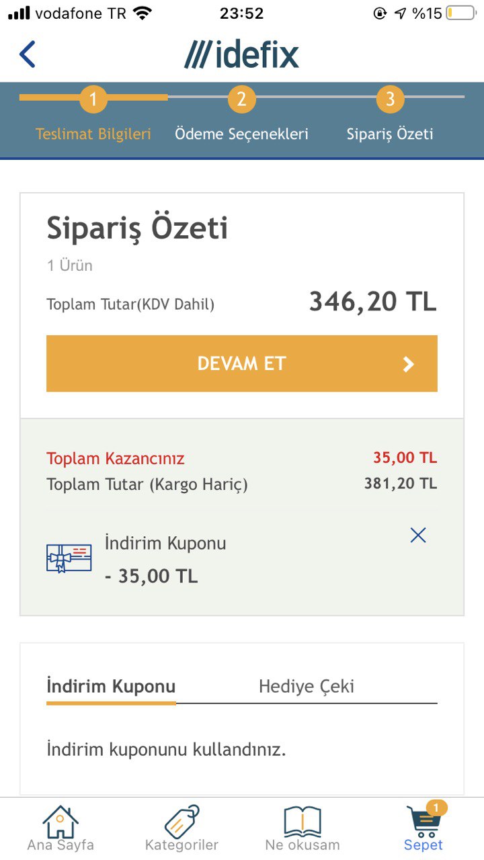
Task: Select the İndirim Kuponu tab
Action: tap(111, 687)
